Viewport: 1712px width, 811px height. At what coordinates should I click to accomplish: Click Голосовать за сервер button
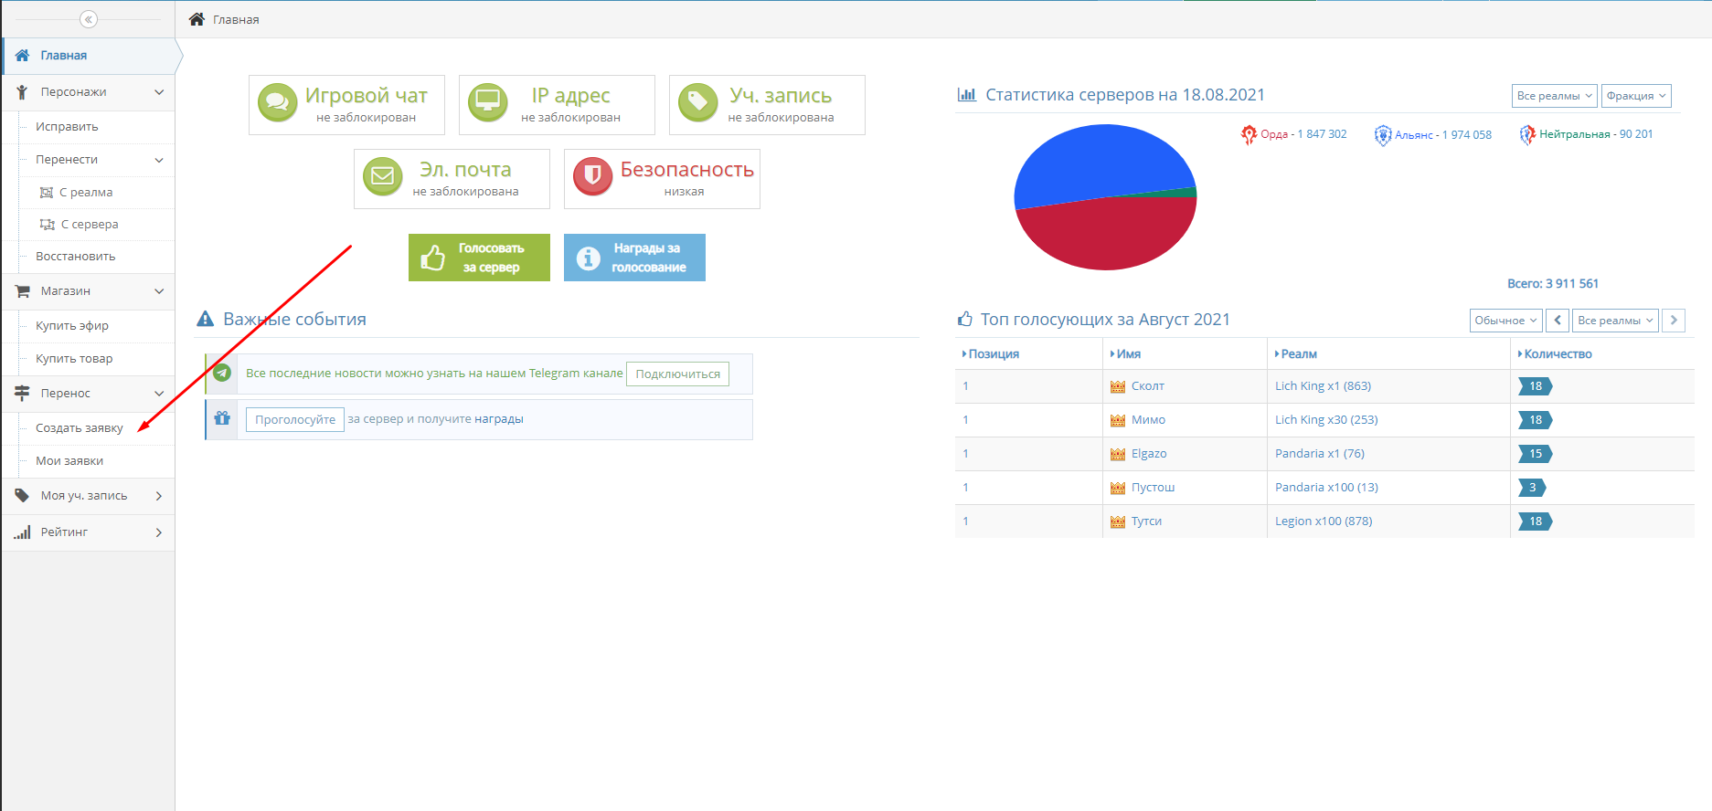(x=479, y=258)
